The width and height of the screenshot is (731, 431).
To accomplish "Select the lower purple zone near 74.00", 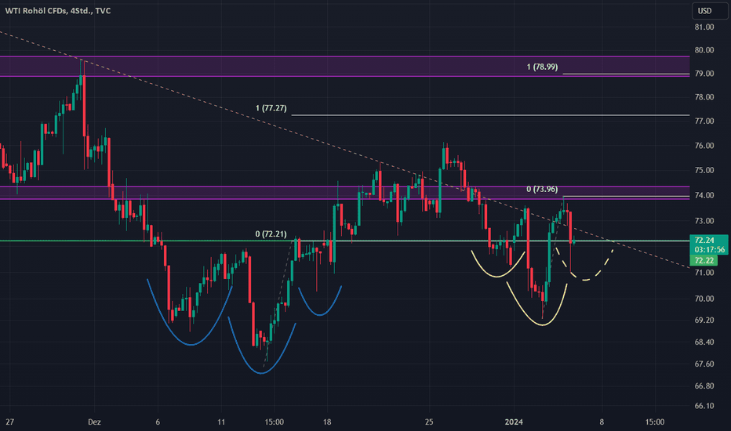I will pyautogui.click(x=235, y=193).
